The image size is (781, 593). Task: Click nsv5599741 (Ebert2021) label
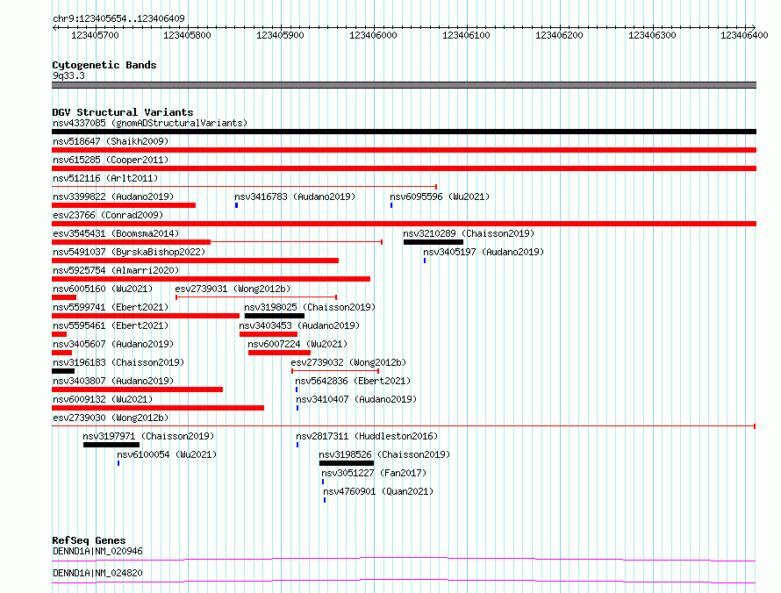pyautogui.click(x=111, y=307)
